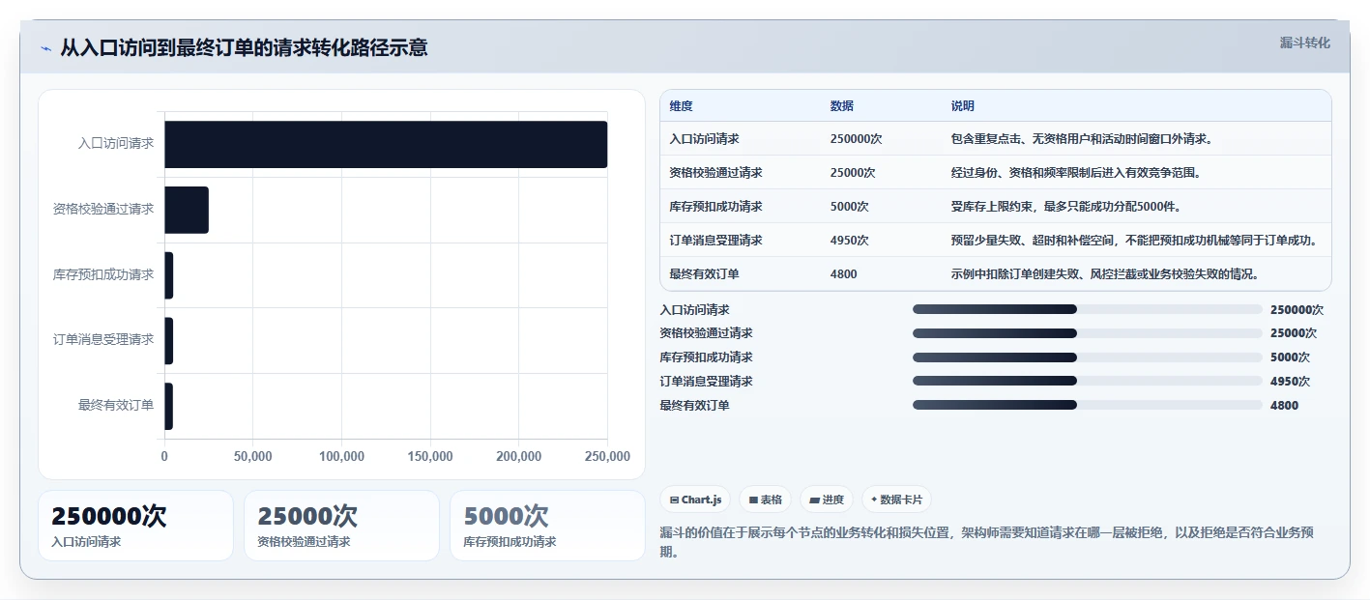Click the 资格校验通过请求 progress bar
1370x600 pixels.
click(x=1088, y=333)
